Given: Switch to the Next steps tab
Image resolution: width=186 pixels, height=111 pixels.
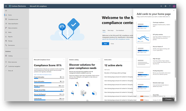Looking at the screenshot, I should click(x=111, y=30).
